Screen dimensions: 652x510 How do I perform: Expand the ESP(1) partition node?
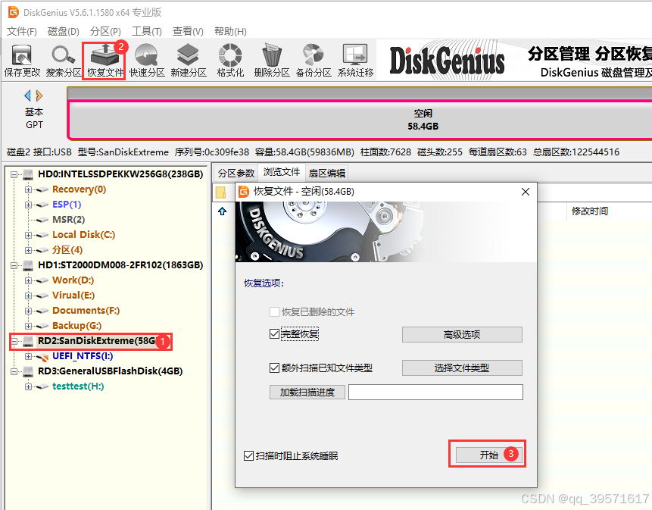(x=28, y=205)
